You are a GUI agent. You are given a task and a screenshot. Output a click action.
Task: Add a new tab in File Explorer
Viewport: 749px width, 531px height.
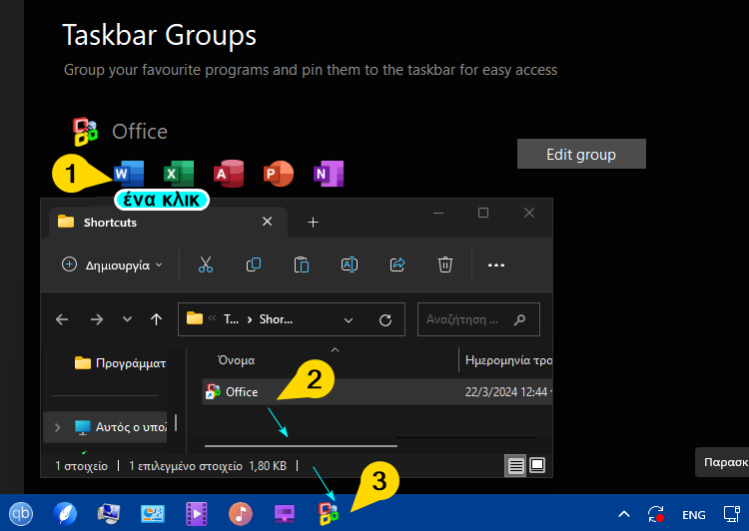click(x=313, y=222)
